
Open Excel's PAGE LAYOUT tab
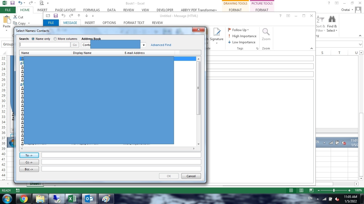pos(65,10)
